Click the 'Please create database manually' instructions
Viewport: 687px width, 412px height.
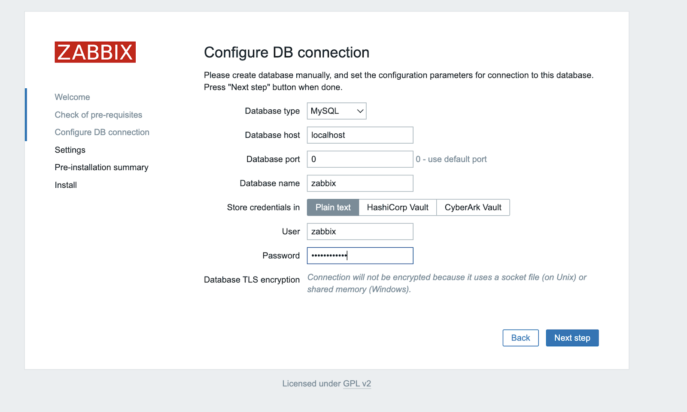[x=398, y=81]
